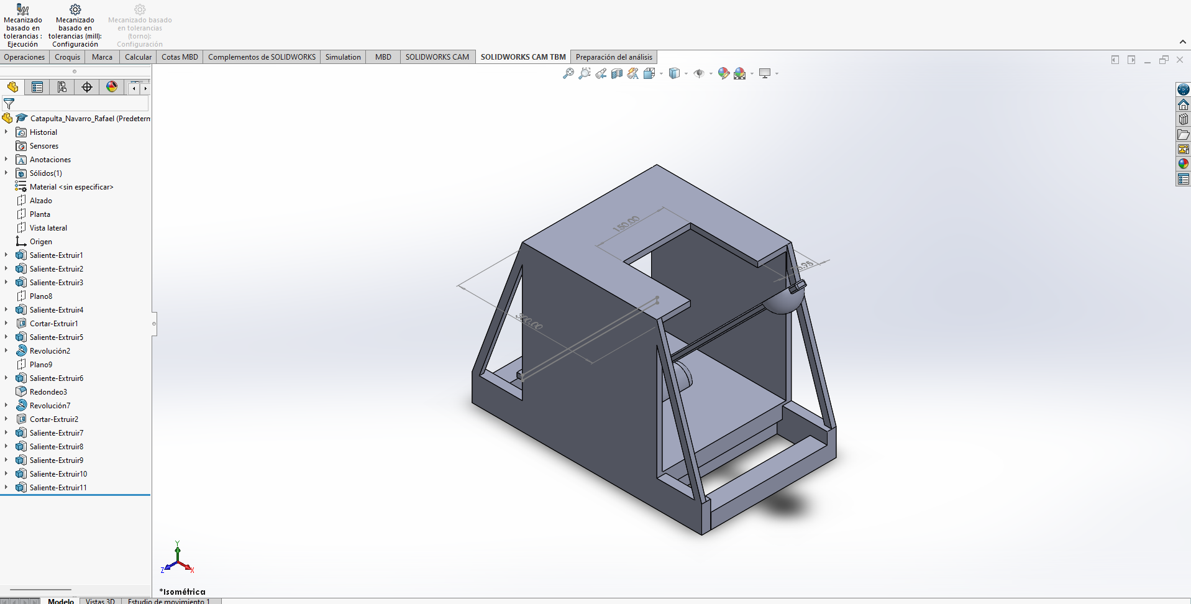Open DisplayManager color ball tab
Image resolution: width=1191 pixels, height=604 pixels.
112,87
